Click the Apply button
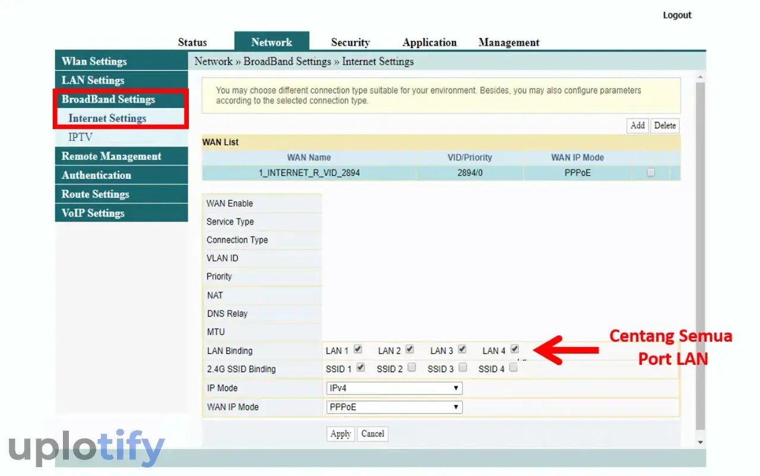Image resolution: width=760 pixels, height=476 pixels. point(340,434)
